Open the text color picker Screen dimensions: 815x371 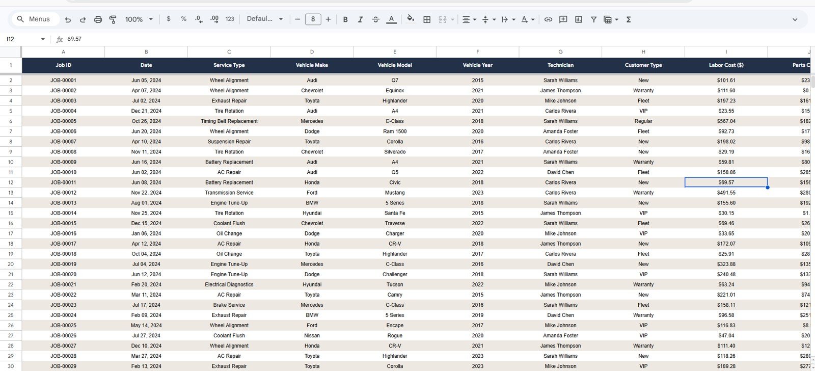pos(391,19)
